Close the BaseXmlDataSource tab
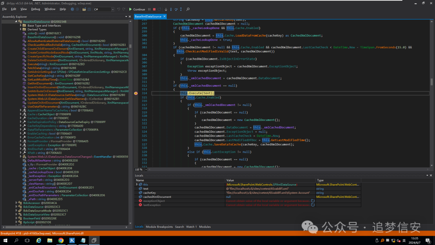This screenshot has width=435, height=245. [164, 17]
